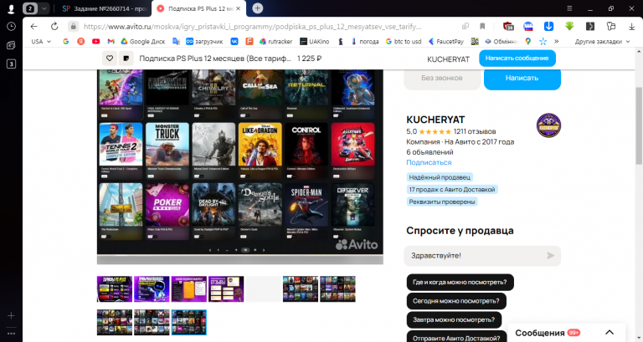Open the tab collections sidebar icon
643x342 pixels.
click(x=11, y=45)
